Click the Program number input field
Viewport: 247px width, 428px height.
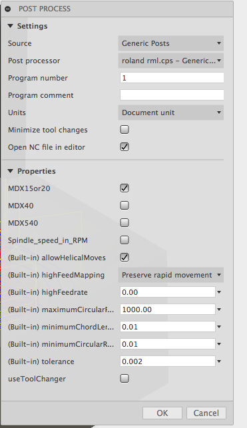pyautogui.click(x=172, y=78)
